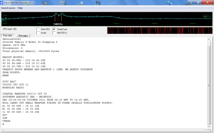Open the Help menu
This screenshot has width=214, height=133.
pos(20,8)
